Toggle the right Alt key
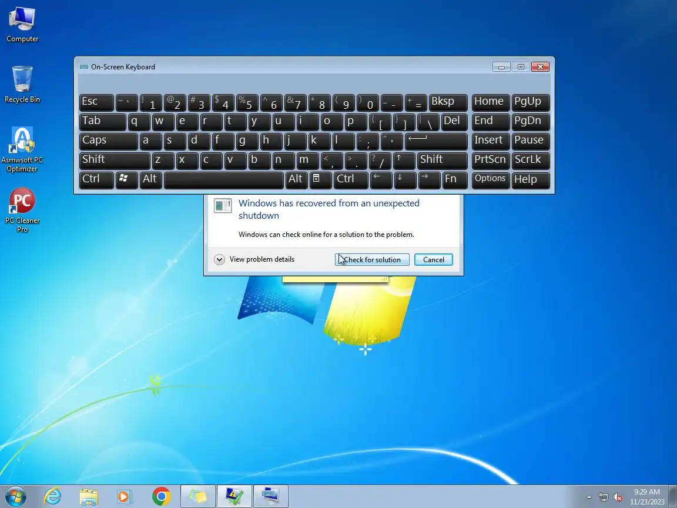The height and width of the screenshot is (508, 677). tap(296, 180)
